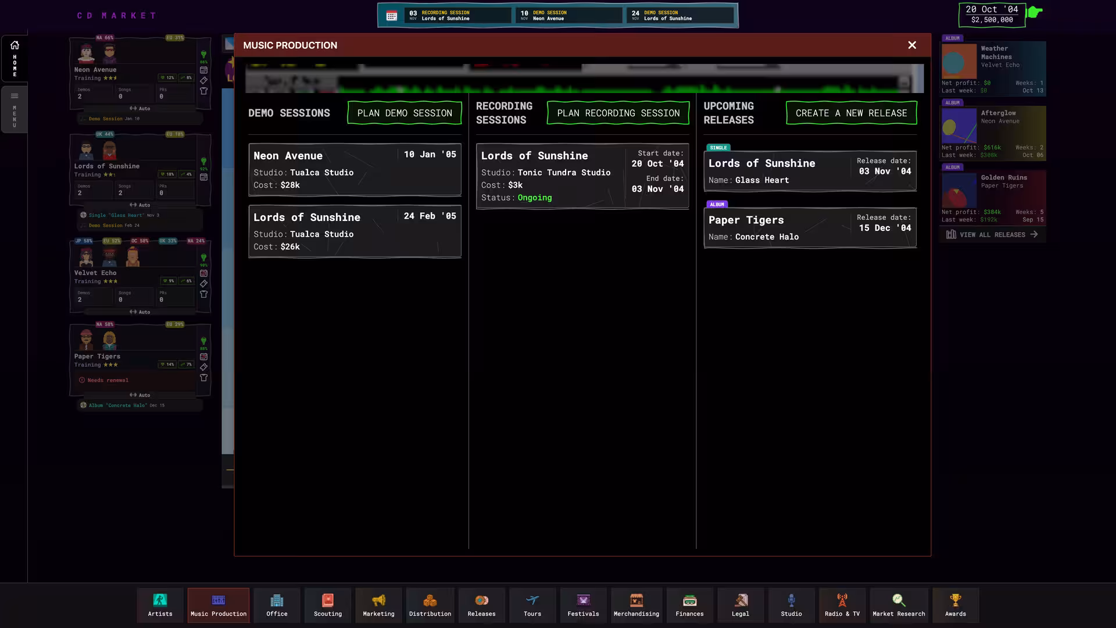Open the calendar icon in top bar
Screen dimensions: 1116x628
tap(392, 16)
